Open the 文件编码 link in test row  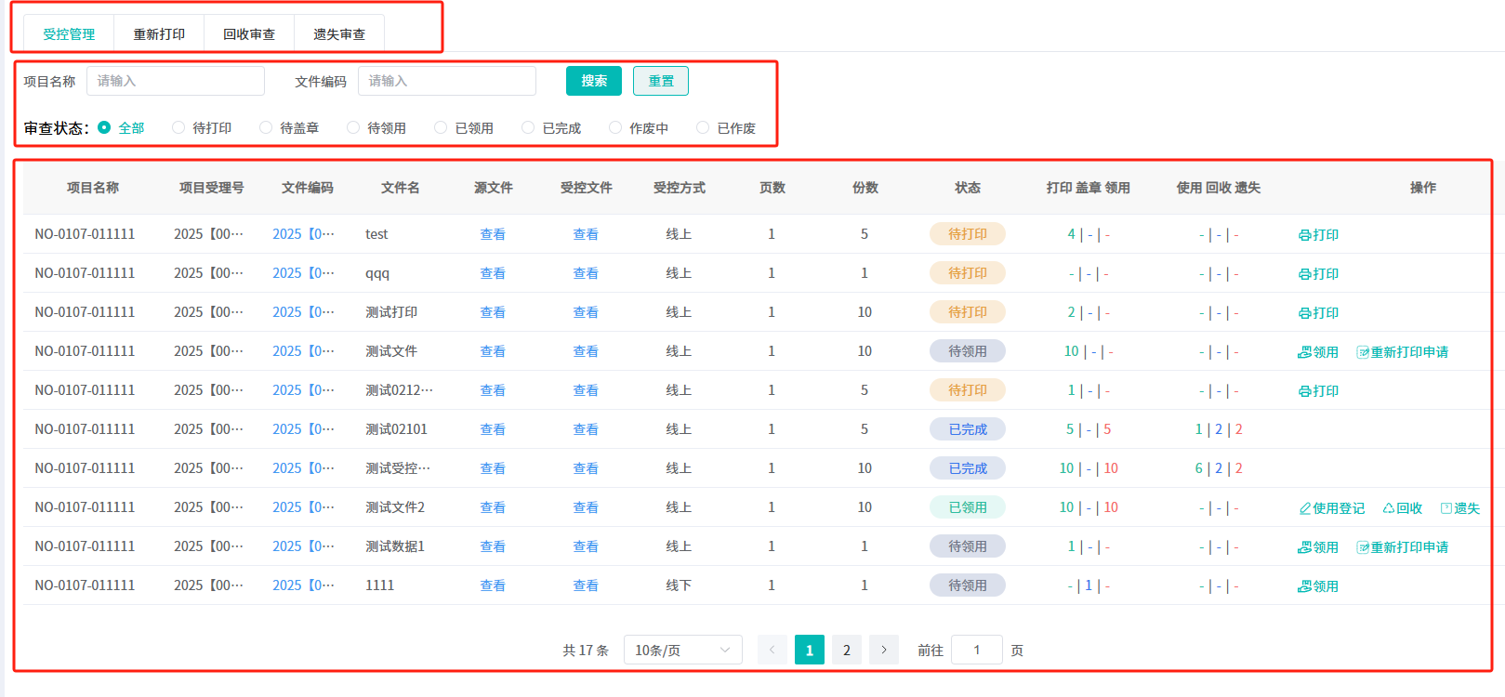(x=304, y=234)
